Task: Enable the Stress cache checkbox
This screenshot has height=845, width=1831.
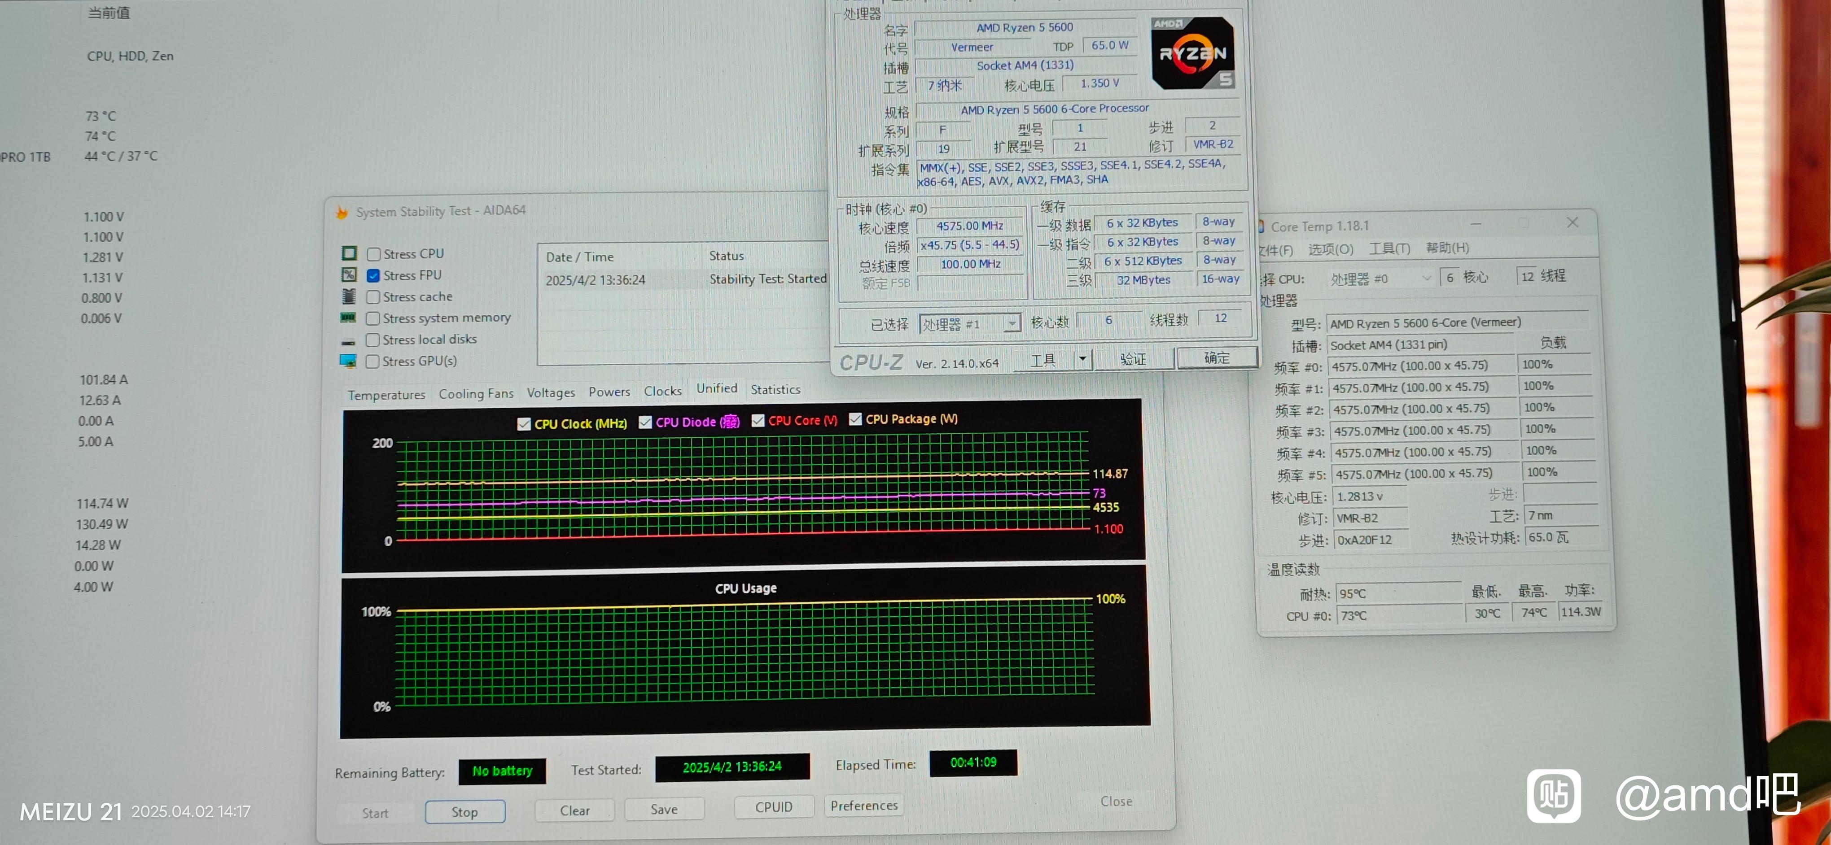Action: 373,297
